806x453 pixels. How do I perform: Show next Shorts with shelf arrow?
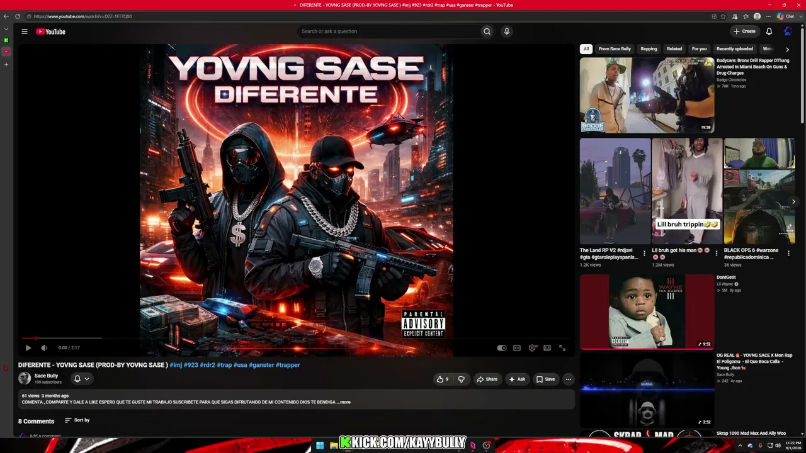click(x=793, y=202)
